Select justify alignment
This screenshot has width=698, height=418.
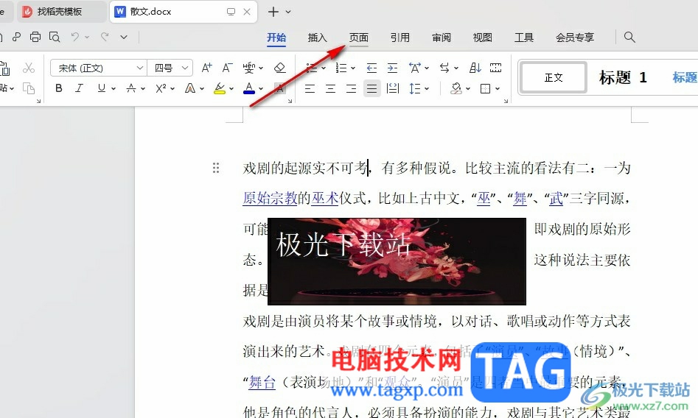[x=371, y=88]
